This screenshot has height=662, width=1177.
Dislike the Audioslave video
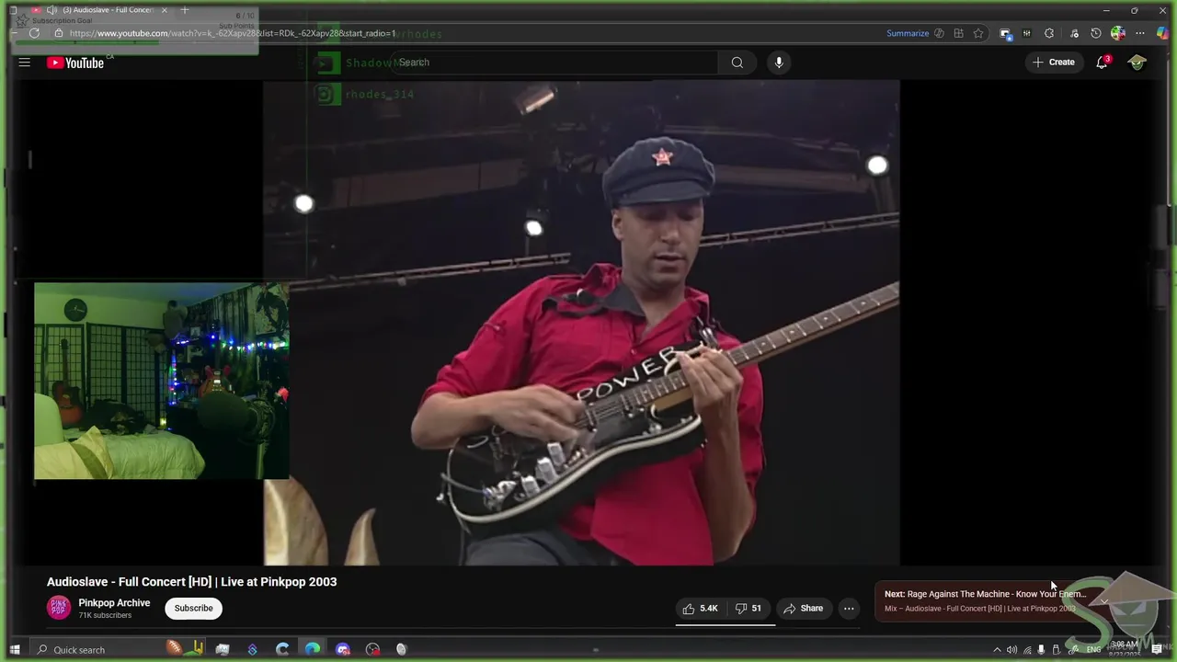pos(748,608)
